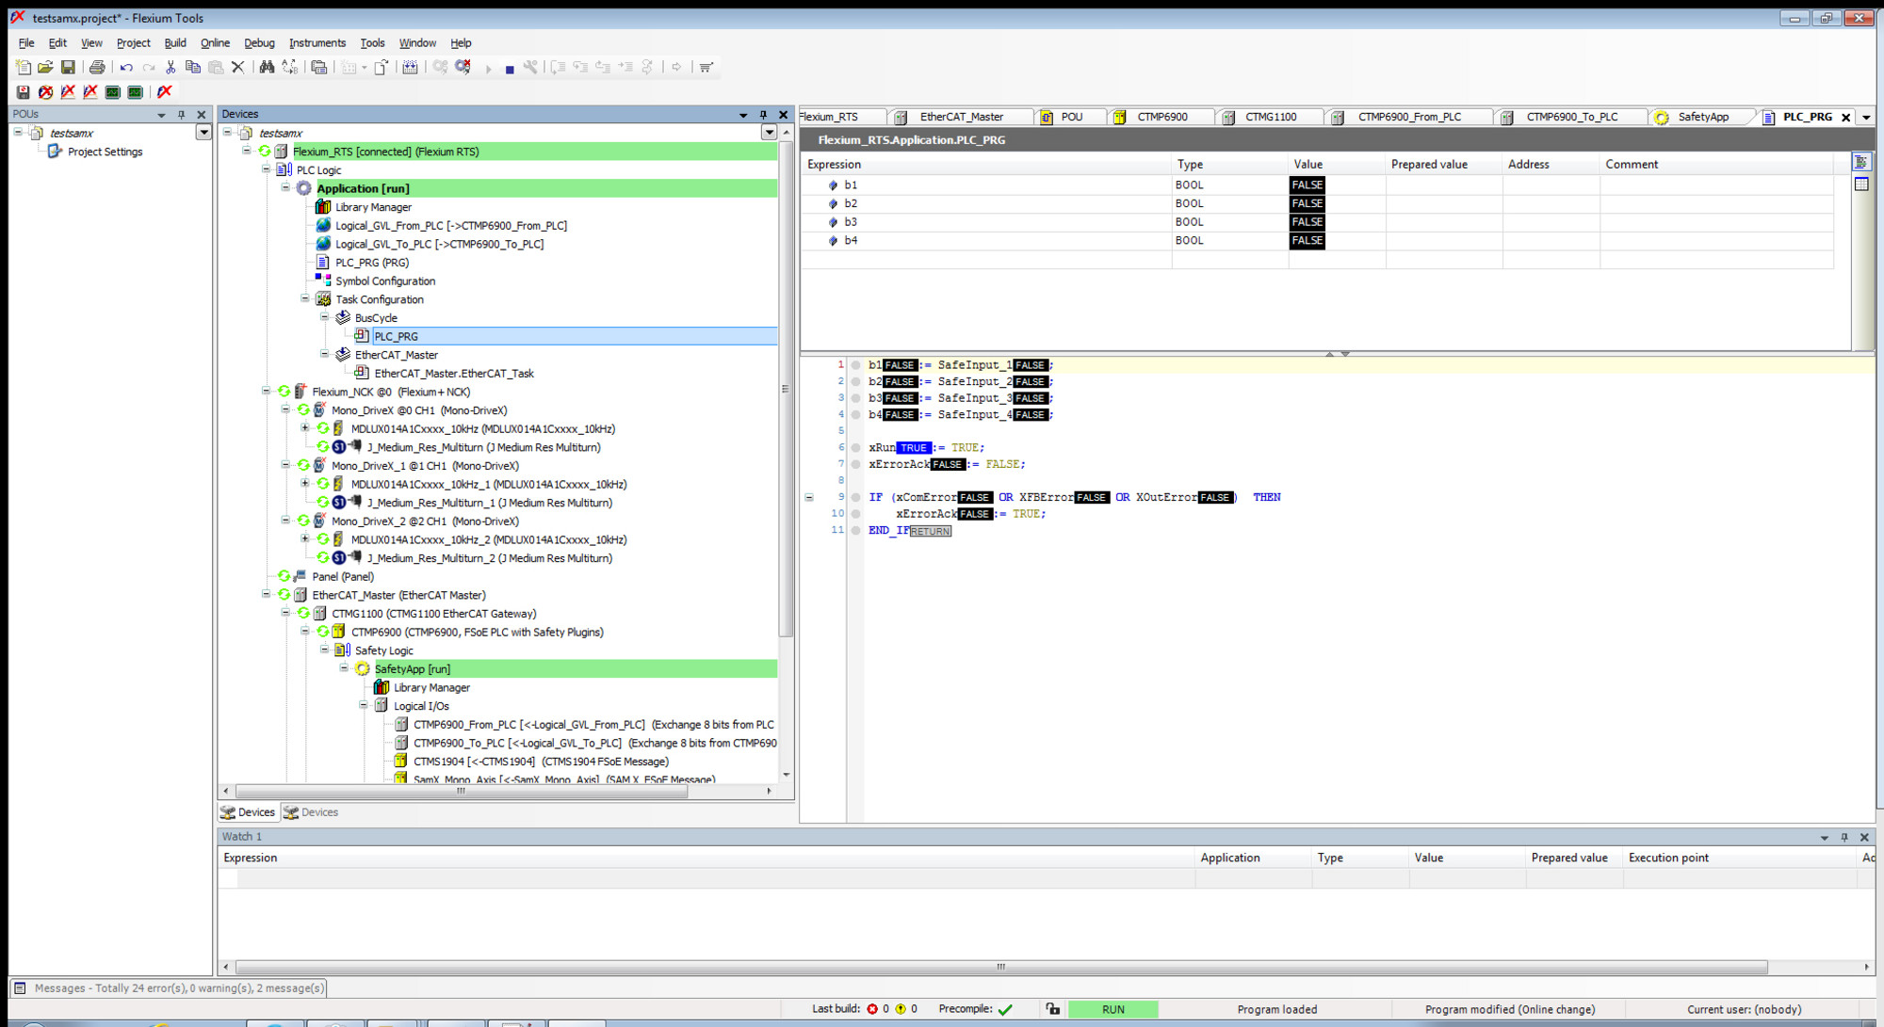The width and height of the screenshot is (1884, 1027).
Task: Click the RUN status button
Action: coord(1113,1009)
